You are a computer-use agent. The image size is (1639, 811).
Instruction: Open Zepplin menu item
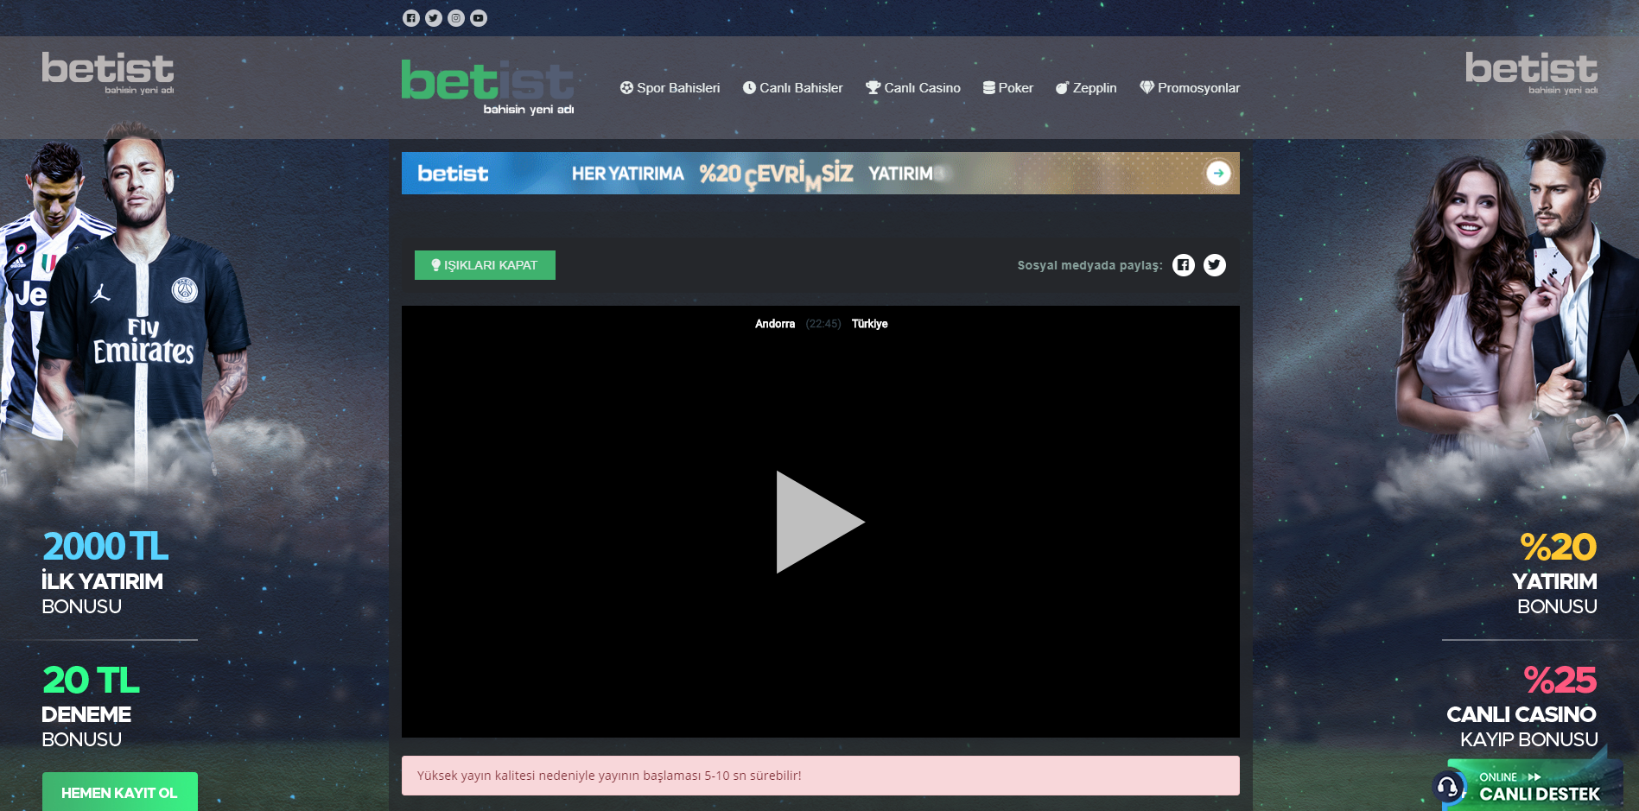pyautogui.click(x=1086, y=88)
